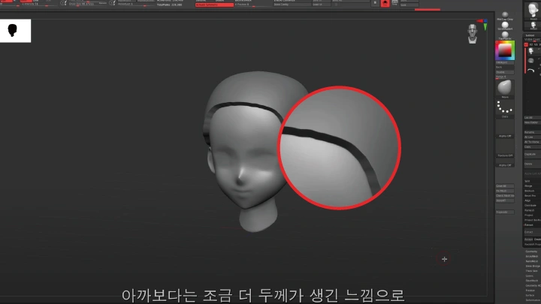Viewport: 541px width, 304px height.
Task: Click the large Extract button
Action: [533, 232]
